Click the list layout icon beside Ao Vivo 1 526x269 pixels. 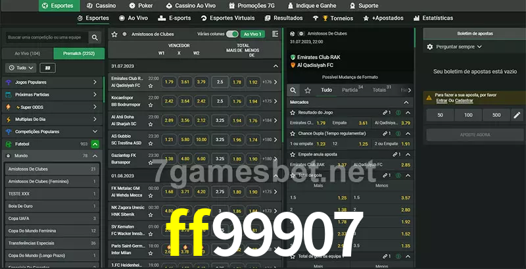click(x=274, y=34)
